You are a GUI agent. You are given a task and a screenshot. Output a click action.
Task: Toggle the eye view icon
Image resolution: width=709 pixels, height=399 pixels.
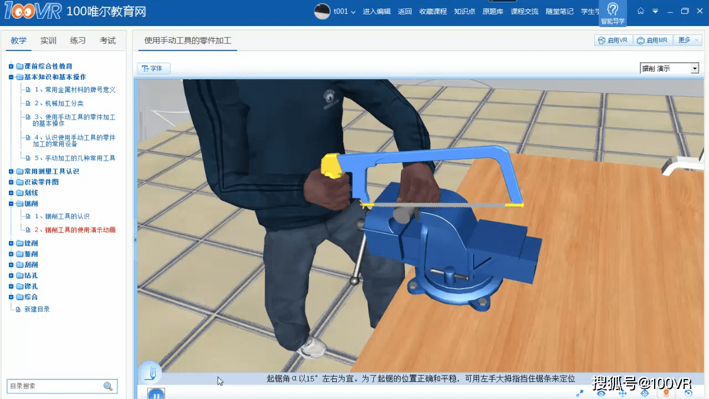click(601, 393)
